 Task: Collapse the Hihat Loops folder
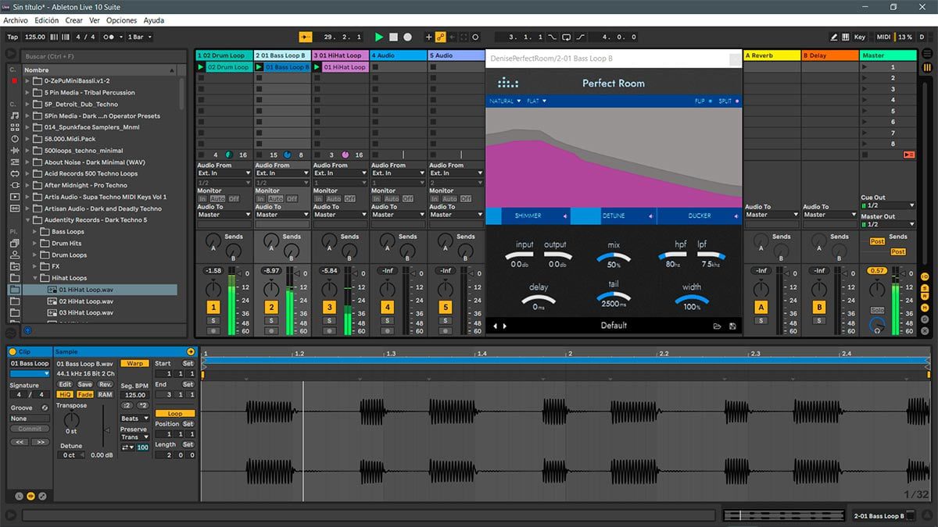click(x=36, y=278)
